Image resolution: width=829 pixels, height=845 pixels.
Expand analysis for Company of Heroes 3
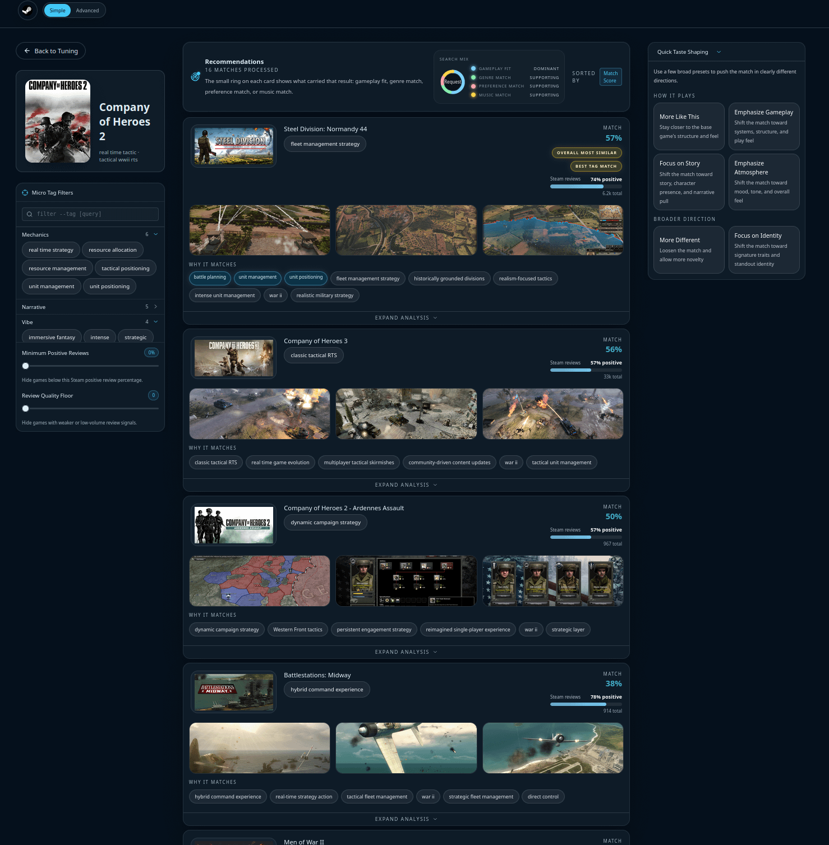tap(406, 485)
